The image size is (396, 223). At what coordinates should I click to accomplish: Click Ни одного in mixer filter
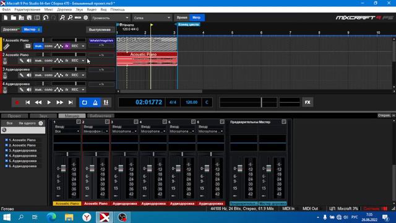tap(27, 123)
